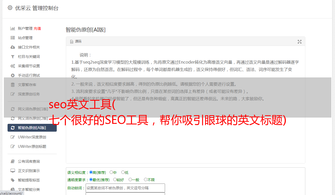Toggle fullscreen with the editor expand icon
Viewport: 335px width, 195px height.
(x=300, y=42)
